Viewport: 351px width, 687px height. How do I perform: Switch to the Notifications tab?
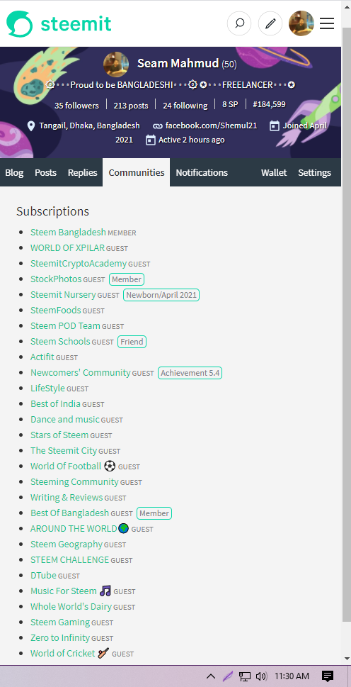(202, 172)
